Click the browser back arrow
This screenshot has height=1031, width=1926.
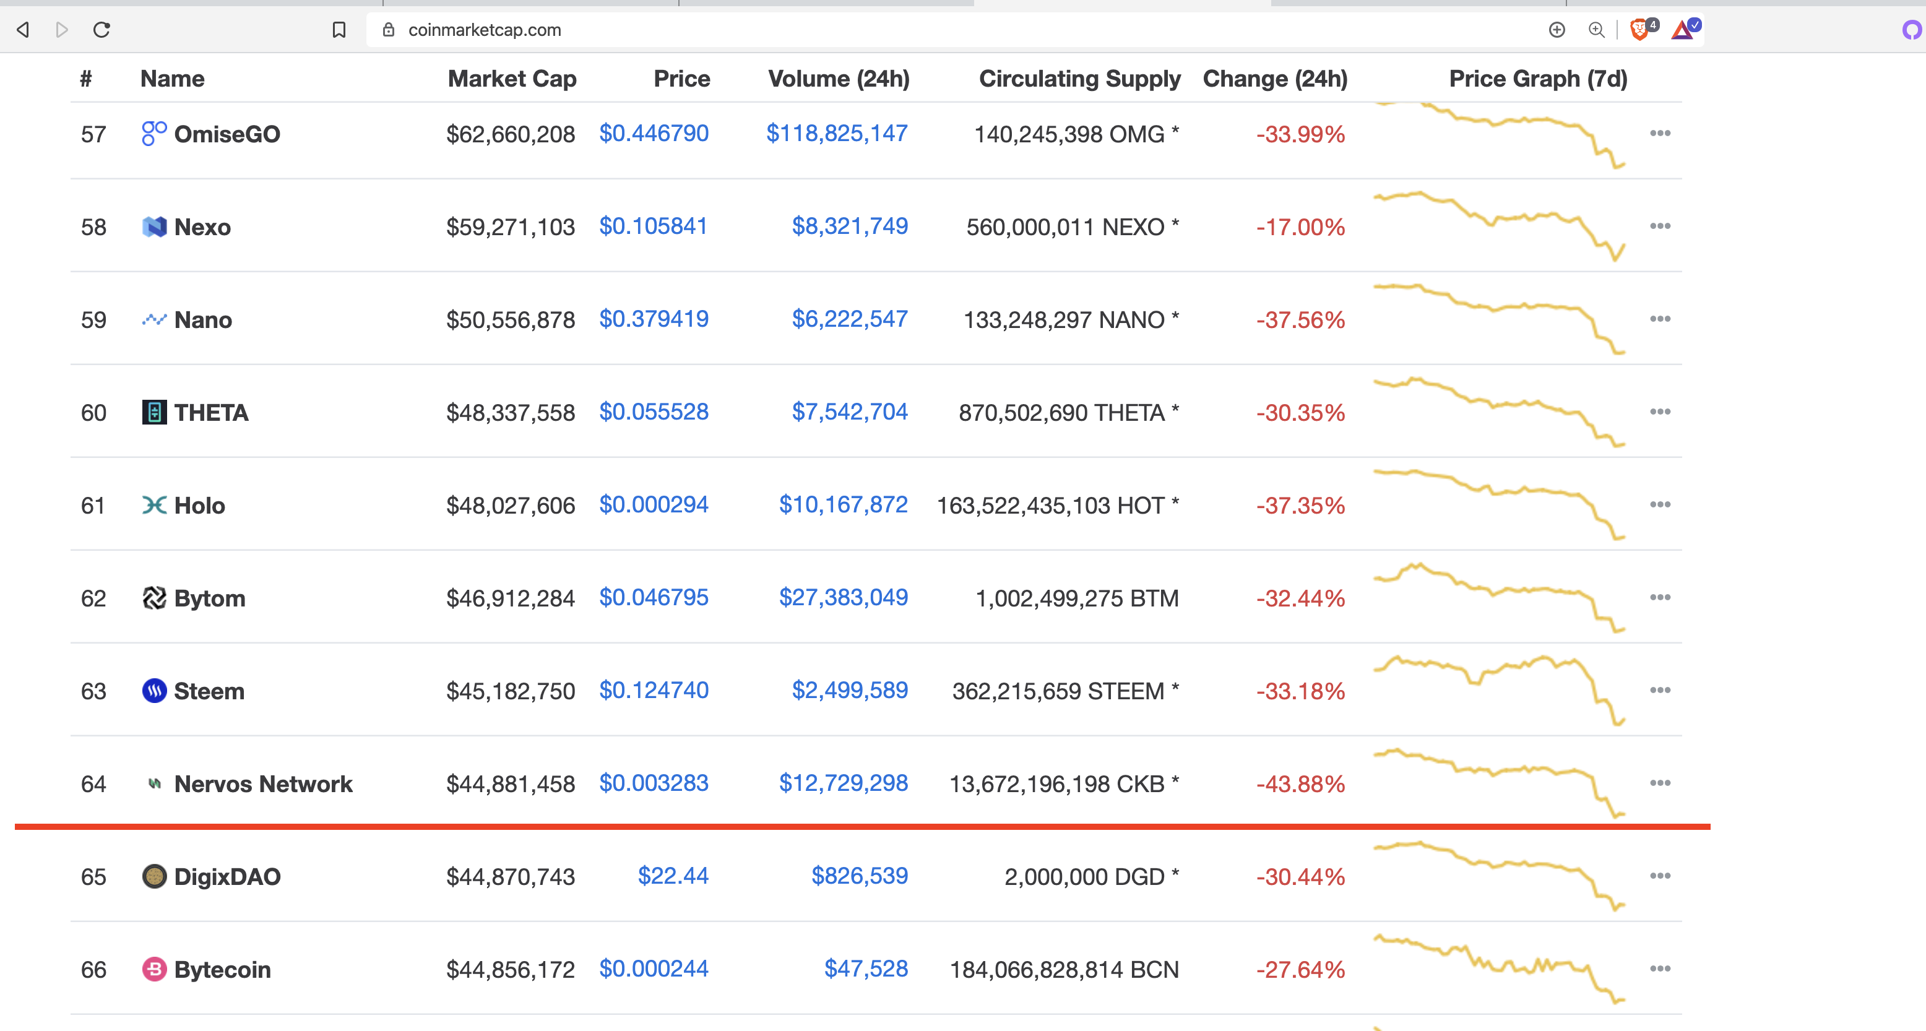click(x=23, y=30)
